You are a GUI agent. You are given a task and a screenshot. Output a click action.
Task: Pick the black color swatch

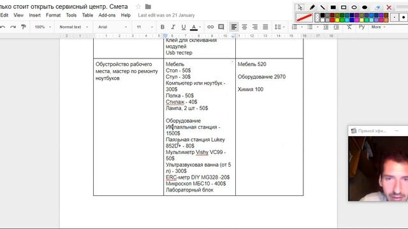323,15
